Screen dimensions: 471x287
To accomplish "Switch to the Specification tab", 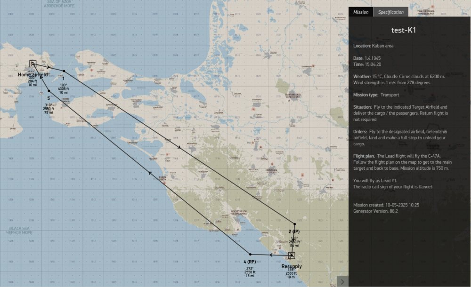I will pyautogui.click(x=391, y=12).
